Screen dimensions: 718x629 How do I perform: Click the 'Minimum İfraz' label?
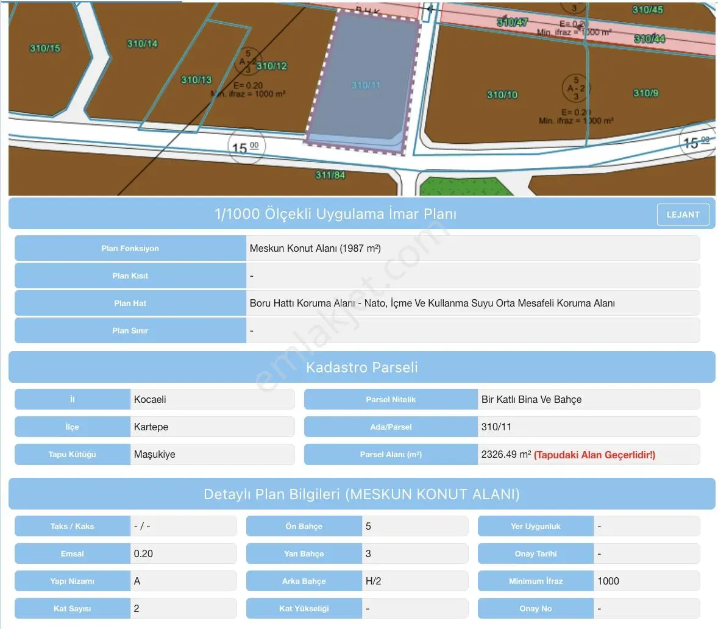pyautogui.click(x=536, y=581)
